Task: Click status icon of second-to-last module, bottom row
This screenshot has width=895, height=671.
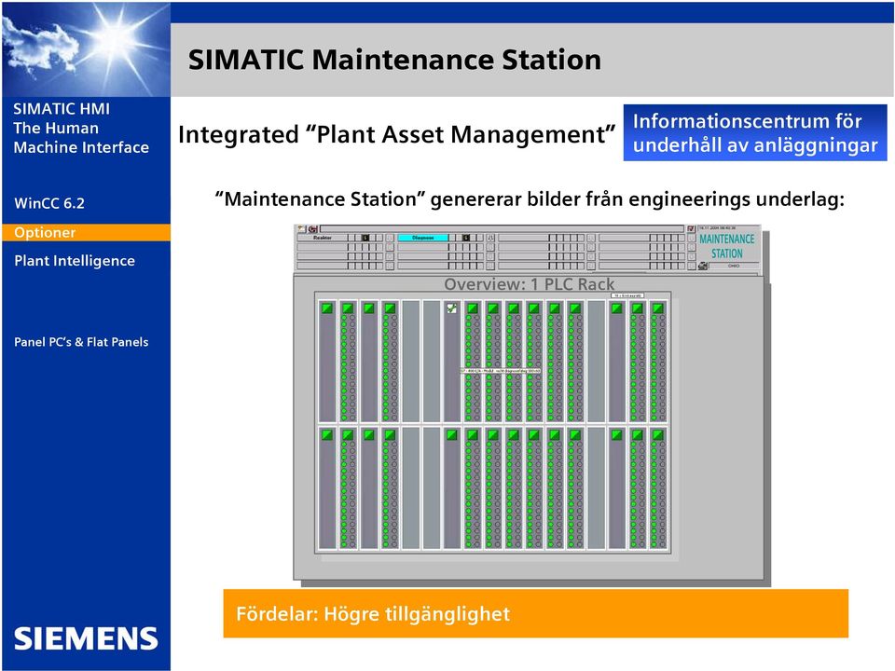Action: (637, 435)
